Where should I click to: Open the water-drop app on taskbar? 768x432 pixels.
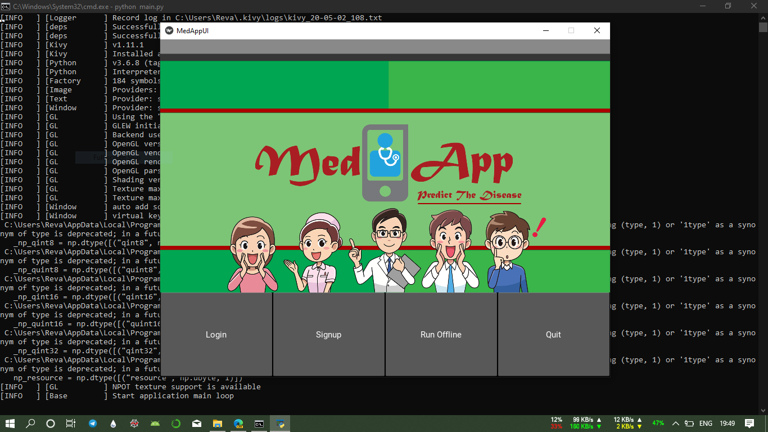[x=113, y=424]
